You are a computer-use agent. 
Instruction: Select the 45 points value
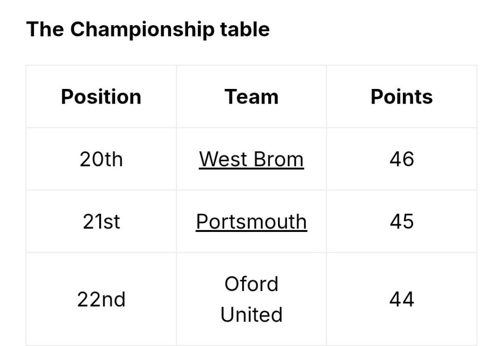402,222
